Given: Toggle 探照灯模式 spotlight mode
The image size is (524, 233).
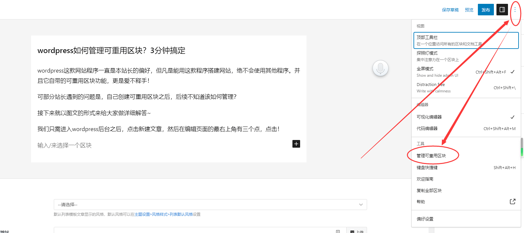Looking at the screenshot, I should click(x=466, y=56).
